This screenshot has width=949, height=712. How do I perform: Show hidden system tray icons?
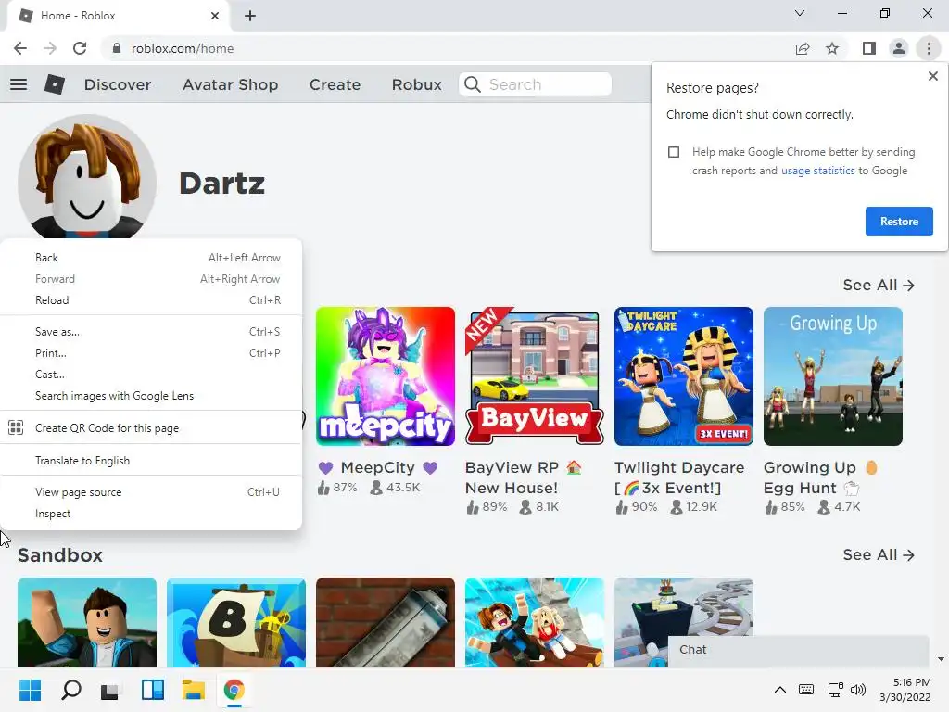pos(780,690)
